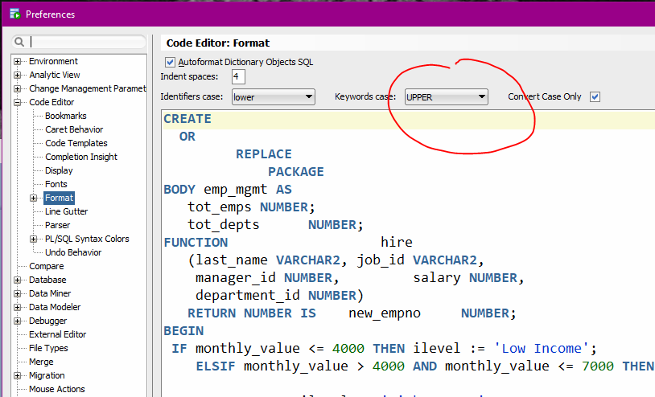Type in the preferences search field
Viewport: 655px width, 397px height.
coord(87,42)
